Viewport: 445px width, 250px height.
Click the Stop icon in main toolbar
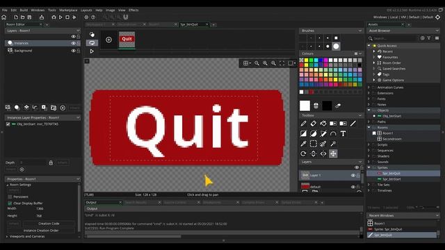67,17
